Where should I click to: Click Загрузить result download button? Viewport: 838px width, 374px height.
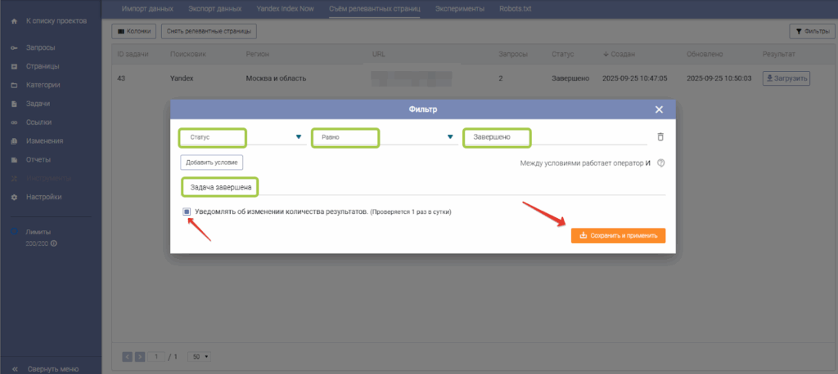coord(786,78)
